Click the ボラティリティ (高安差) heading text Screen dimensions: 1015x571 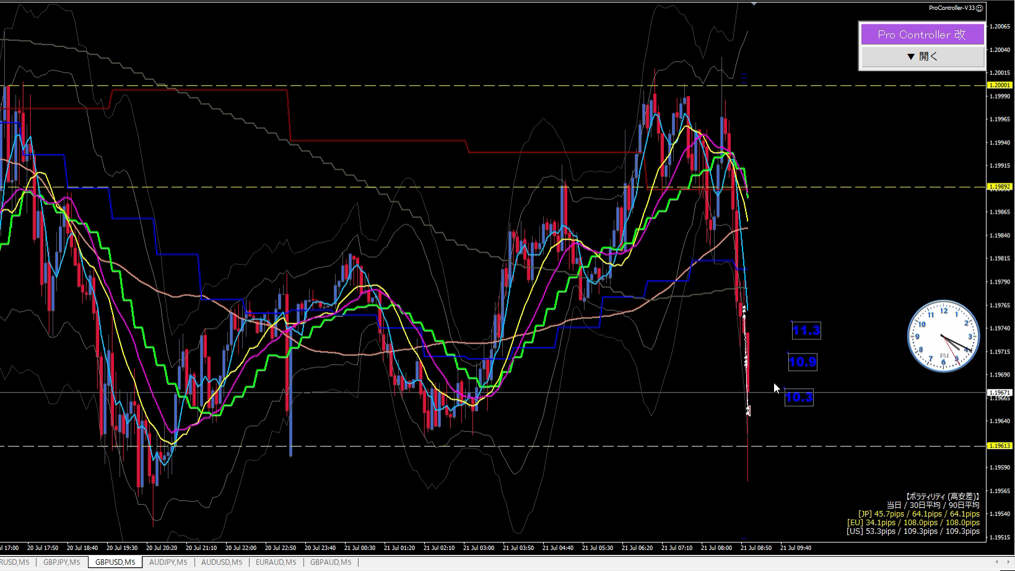pyautogui.click(x=943, y=497)
